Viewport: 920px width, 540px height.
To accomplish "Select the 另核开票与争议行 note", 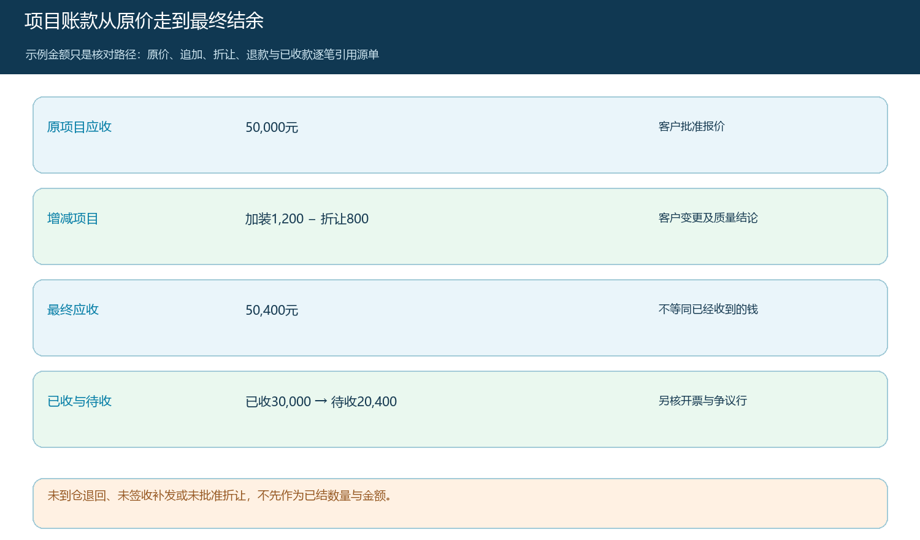I will coord(703,401).
